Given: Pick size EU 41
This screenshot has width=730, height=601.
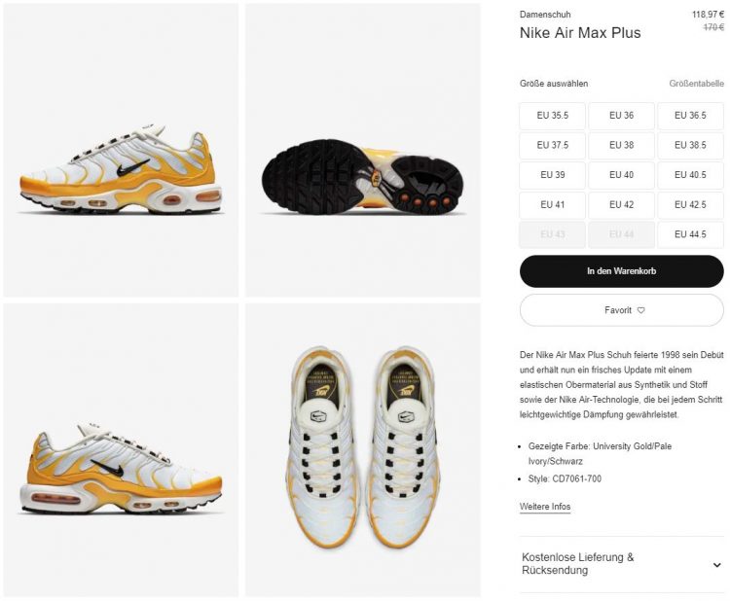Looking at the screenshot, I should [552, 204].
